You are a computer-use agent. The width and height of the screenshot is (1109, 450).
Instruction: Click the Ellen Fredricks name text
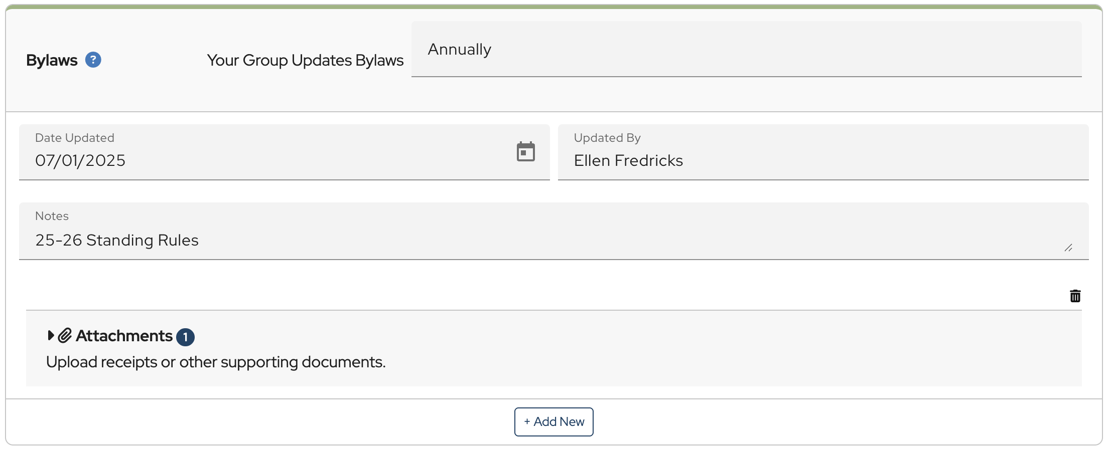(x=628, y=160)
